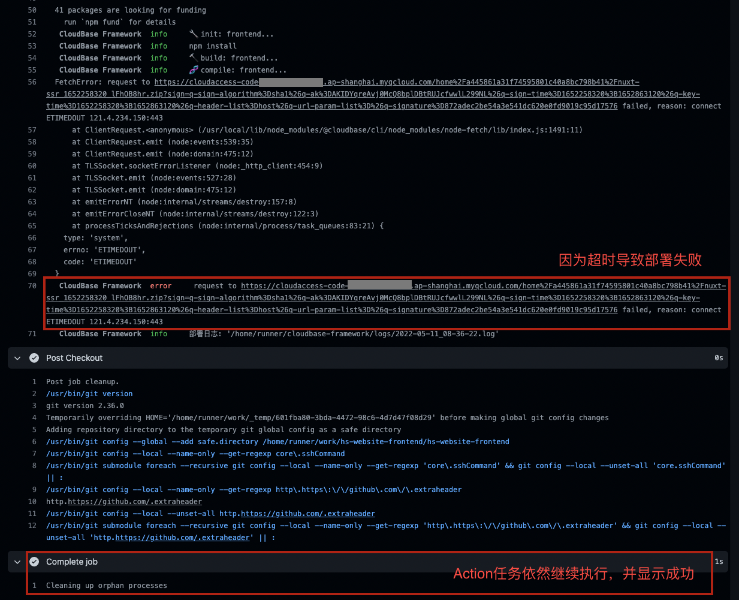Open the error request URL inside line 70
The width and height of the screenshot is (739, 600).
[420, 285]
